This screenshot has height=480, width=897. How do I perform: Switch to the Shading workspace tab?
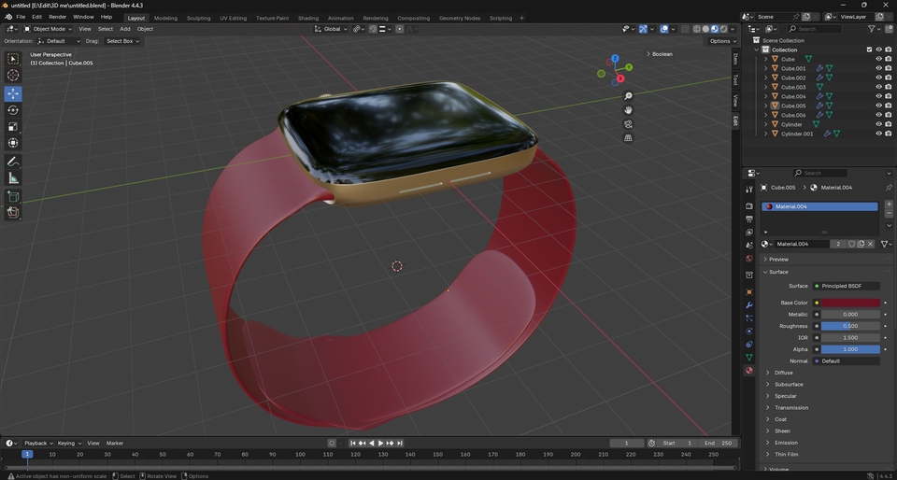pos(307,18)
